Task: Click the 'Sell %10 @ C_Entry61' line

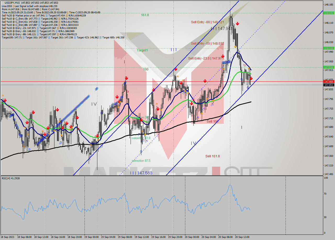Action: tap(40, 22)
